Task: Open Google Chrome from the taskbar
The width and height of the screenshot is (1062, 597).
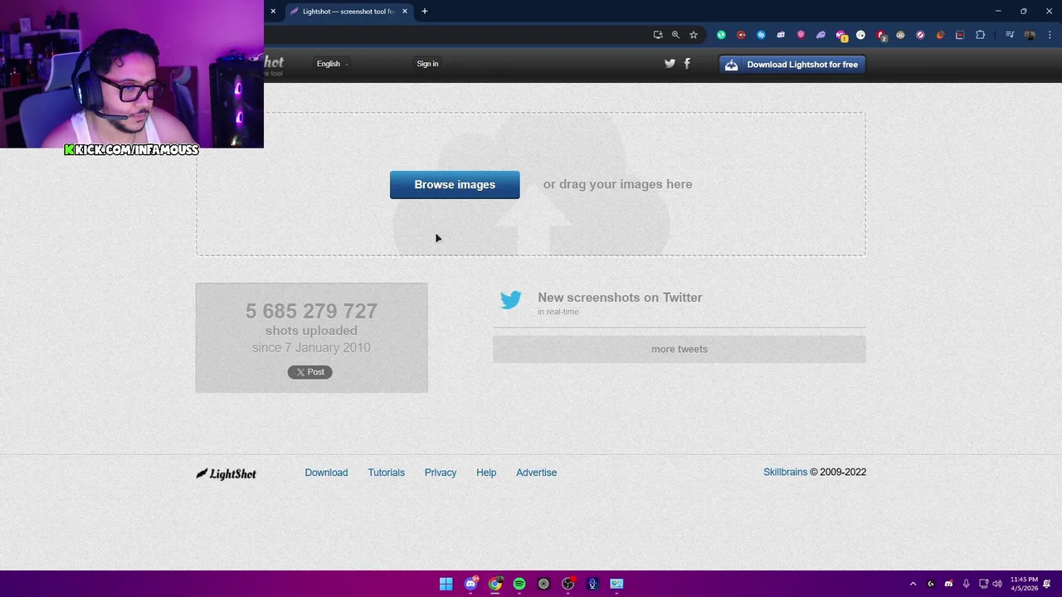Action: coord(495,584)
